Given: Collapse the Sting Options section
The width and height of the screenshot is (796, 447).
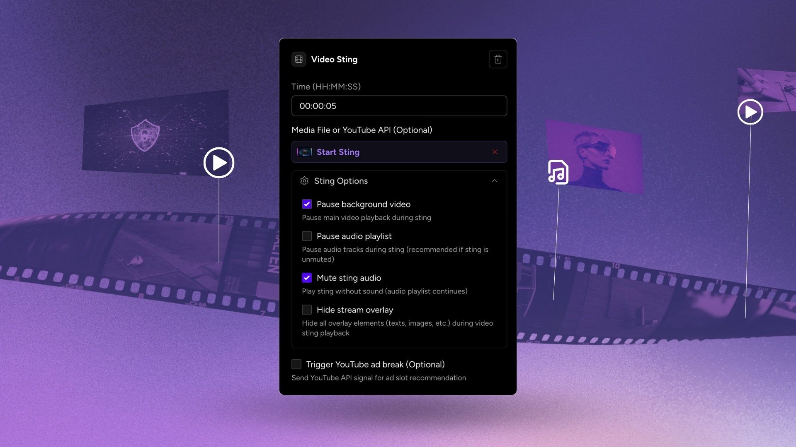Looking at the screenshot, I should (494, 181).
